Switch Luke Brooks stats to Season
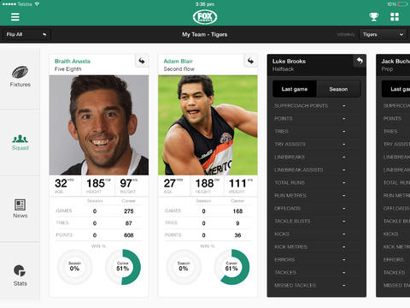The width and height of the screenshot is (410, 308). pos(338,89)
